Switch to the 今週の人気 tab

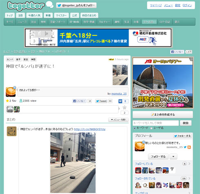34,16
